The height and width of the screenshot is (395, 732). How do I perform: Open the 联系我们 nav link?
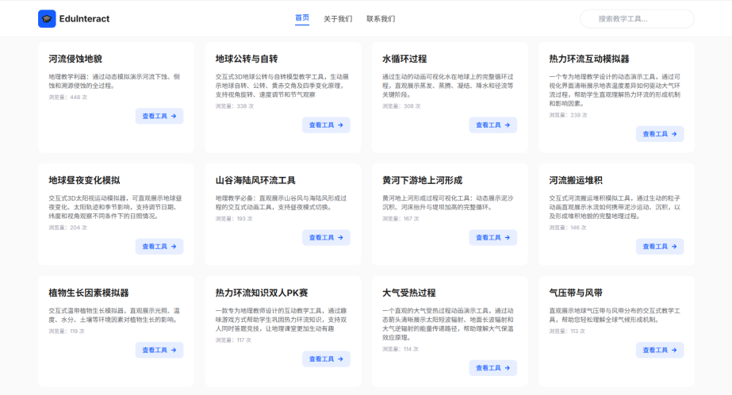pyautogui.click(x=381, y=19)
